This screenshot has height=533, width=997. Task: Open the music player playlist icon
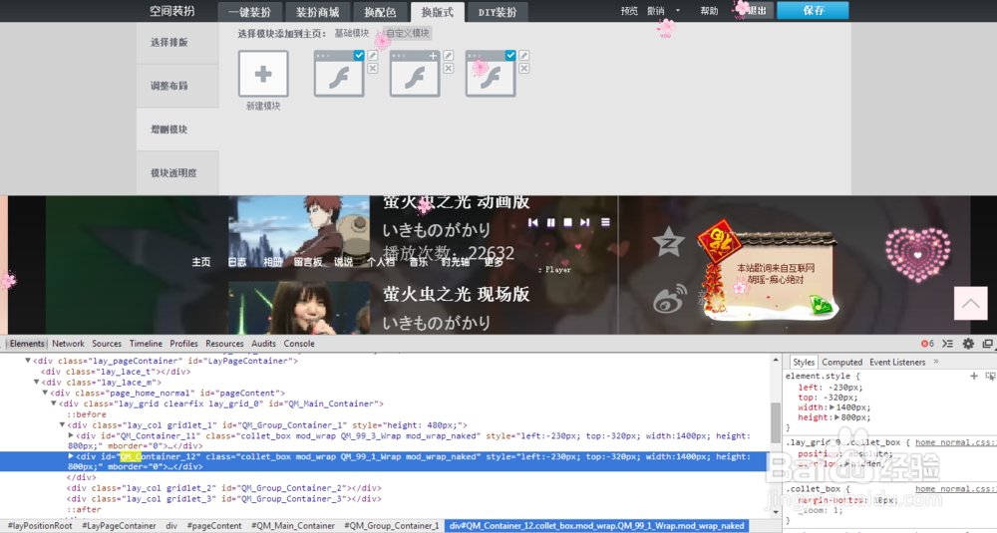pos(605,222)
